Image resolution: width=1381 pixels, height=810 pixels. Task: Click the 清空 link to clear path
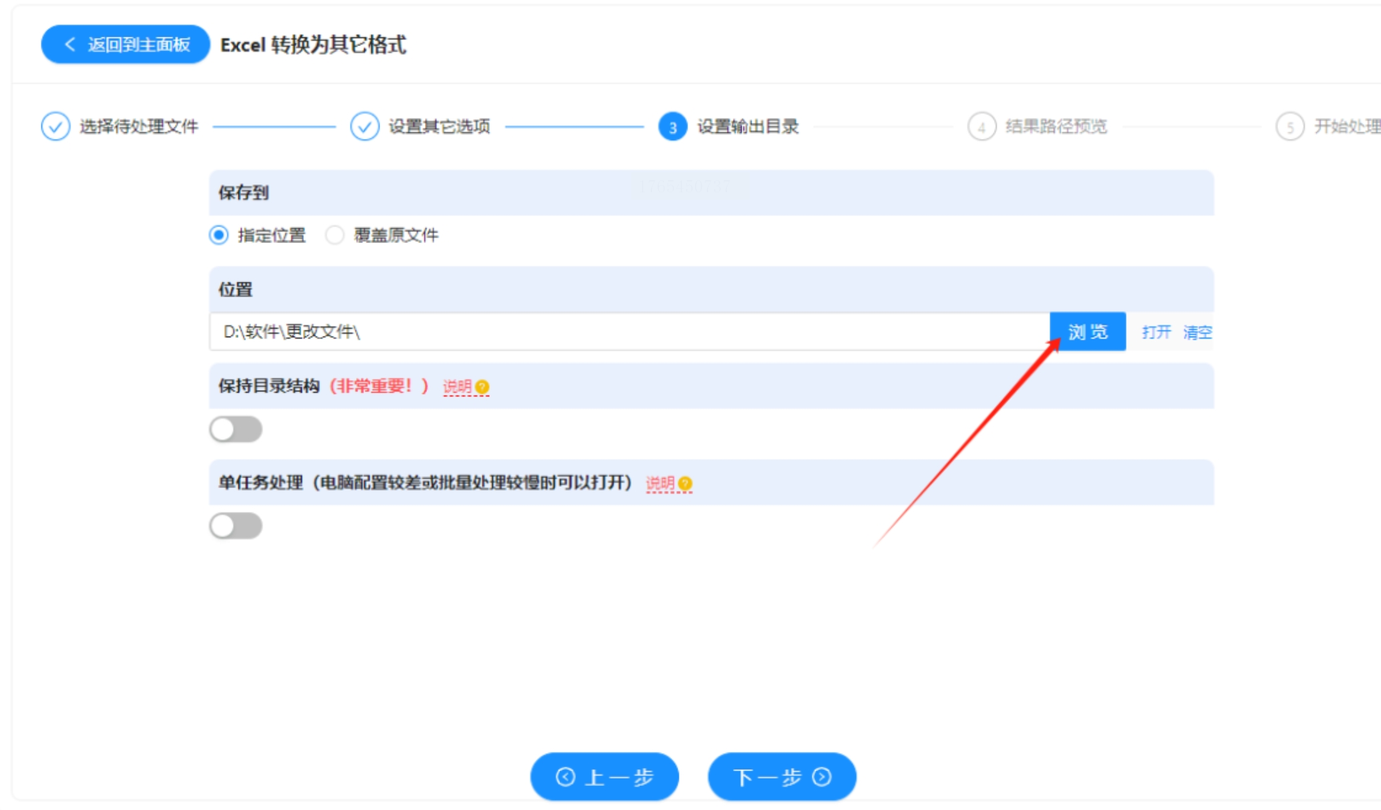point(1197,332)
